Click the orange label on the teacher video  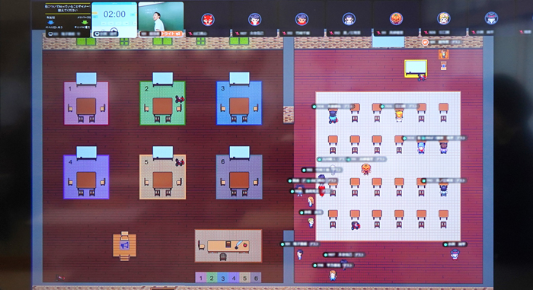click(x=171, y=33)
